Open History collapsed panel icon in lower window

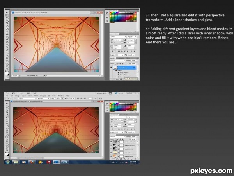pos(107,104)
